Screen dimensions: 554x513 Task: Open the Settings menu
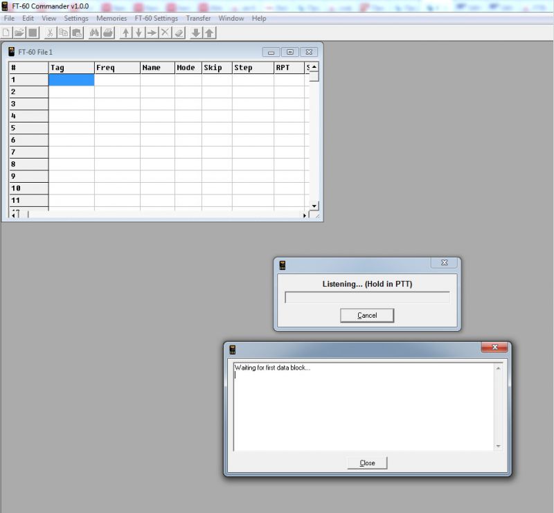pyautogui.click(x=76, y=19)
